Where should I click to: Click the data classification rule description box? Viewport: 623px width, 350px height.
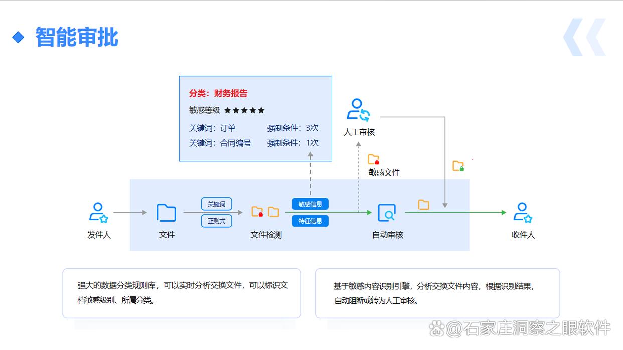click(x=182, y=293)
